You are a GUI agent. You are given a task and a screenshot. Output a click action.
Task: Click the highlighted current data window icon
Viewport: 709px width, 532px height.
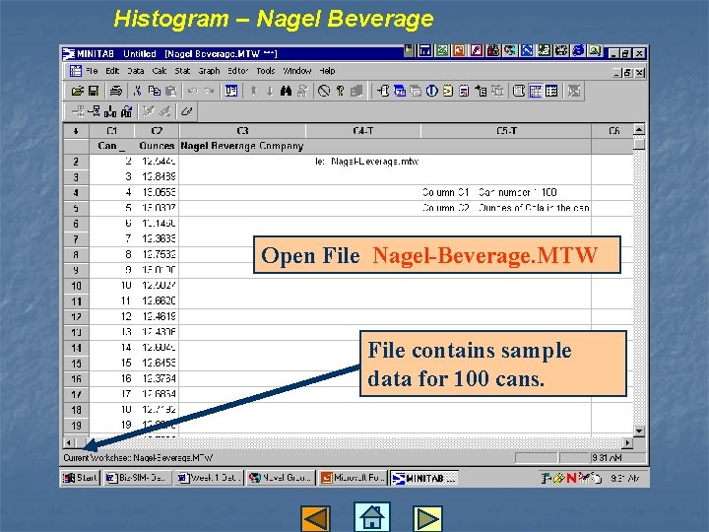point(536,91)
